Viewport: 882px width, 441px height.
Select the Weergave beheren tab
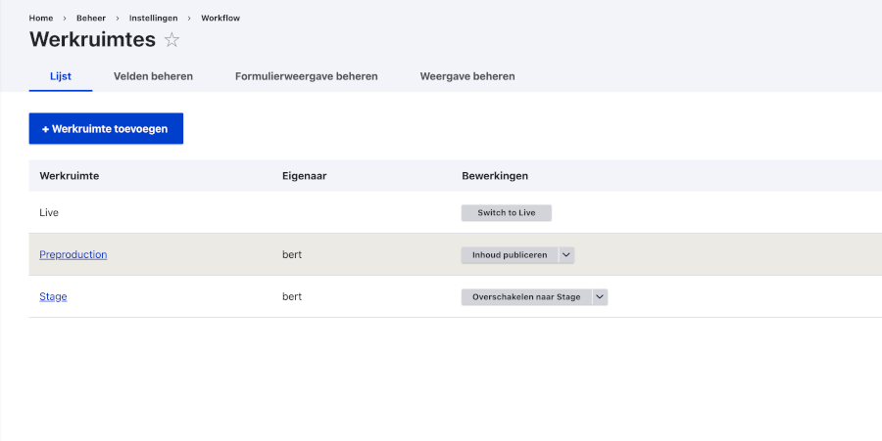[x=467, y=76]
